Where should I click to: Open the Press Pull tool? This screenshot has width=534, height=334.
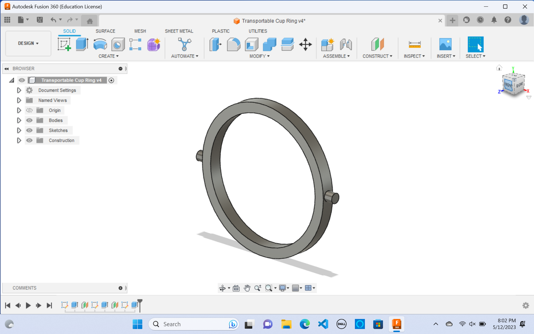215,45
